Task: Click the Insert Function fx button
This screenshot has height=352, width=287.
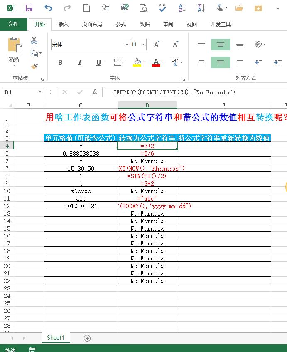Action: tap(95, 92)
